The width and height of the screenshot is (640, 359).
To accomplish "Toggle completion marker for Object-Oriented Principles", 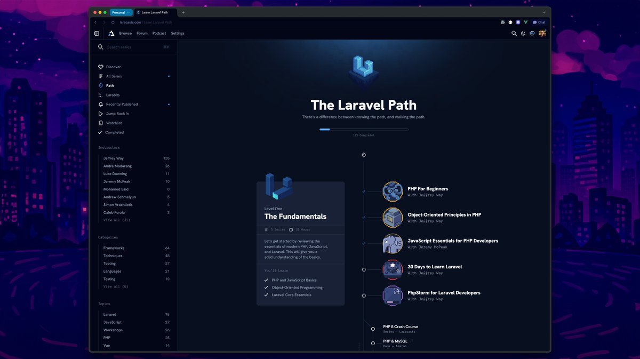I will 364,218.
